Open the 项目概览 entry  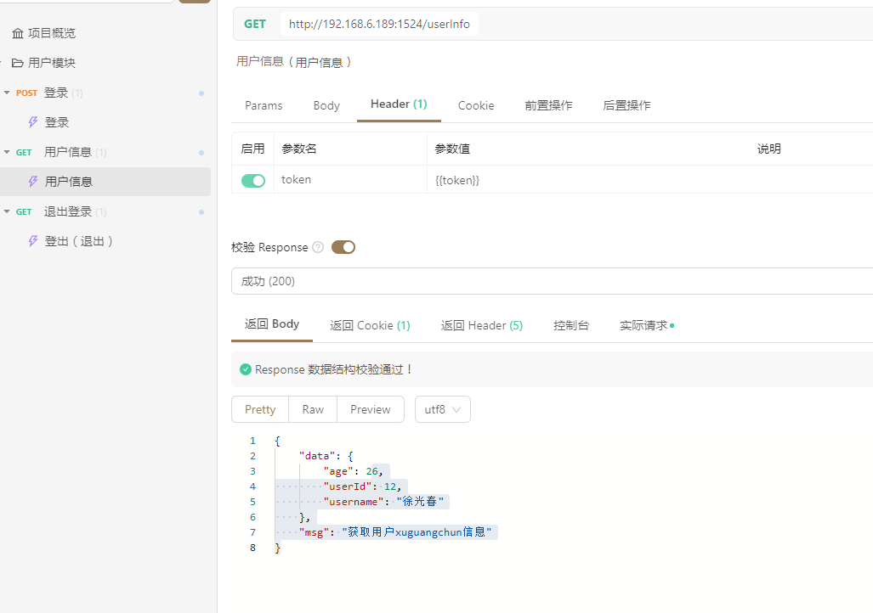point(51,33)
